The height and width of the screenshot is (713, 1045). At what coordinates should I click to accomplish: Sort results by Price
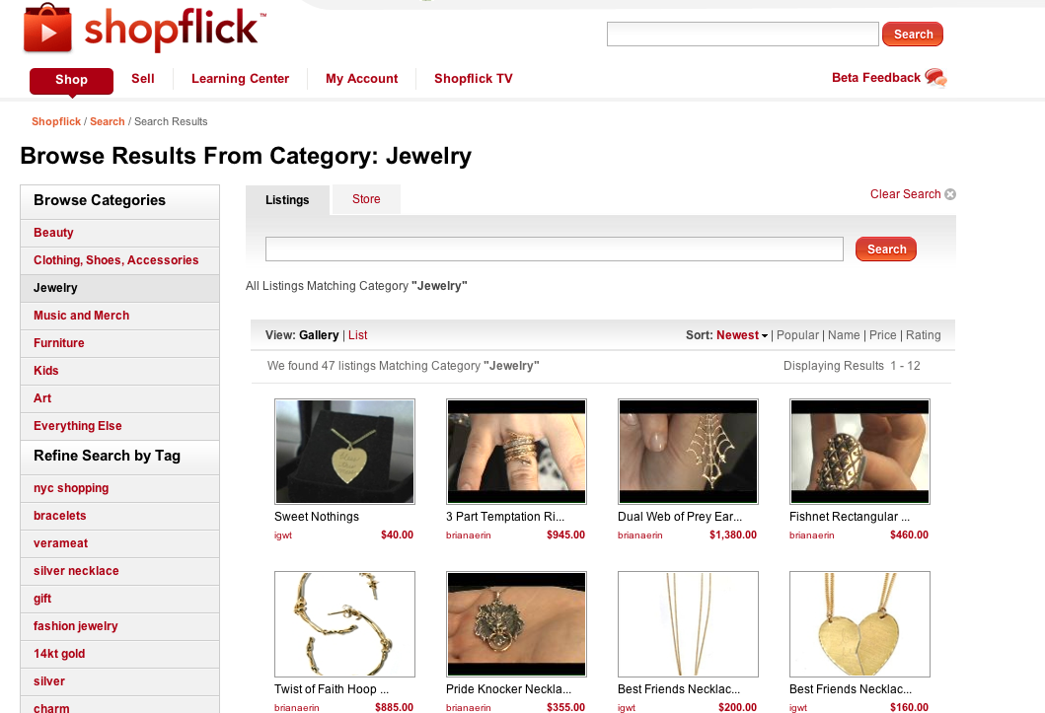(x=882, y=335)
